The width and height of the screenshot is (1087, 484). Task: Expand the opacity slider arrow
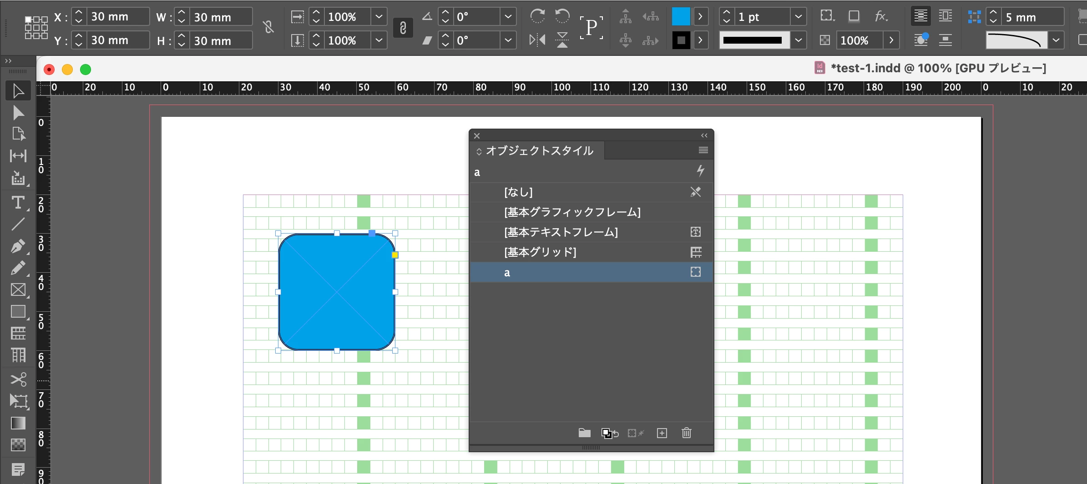pyautogui.click(x=891, y=40)
